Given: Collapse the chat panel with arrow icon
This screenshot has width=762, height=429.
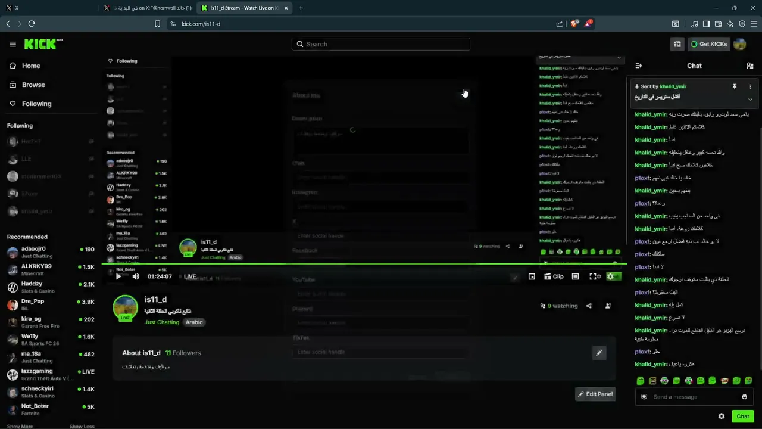Looking at the screenshot, I should [639, 66].
